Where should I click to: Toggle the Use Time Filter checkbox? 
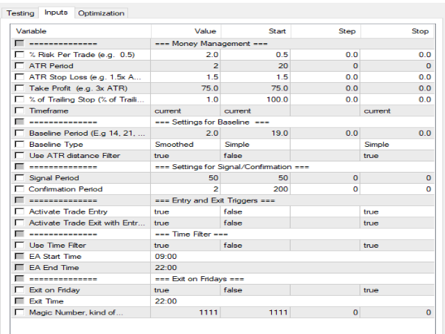click(x=19, y=245)
